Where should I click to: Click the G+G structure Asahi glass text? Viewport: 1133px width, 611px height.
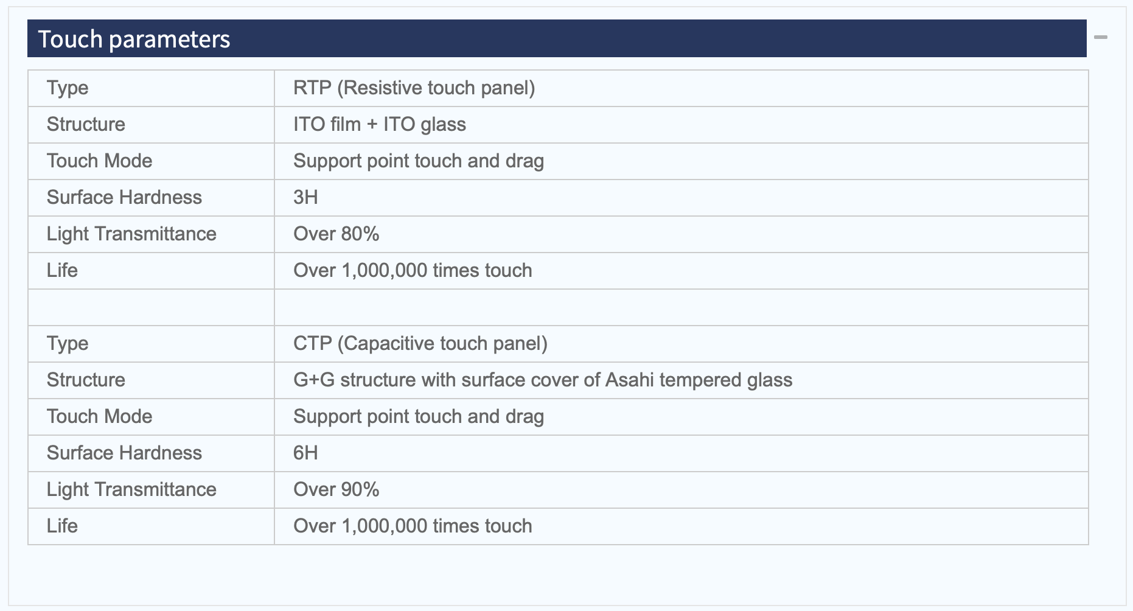pyautogui.click(x=543, y=380)
